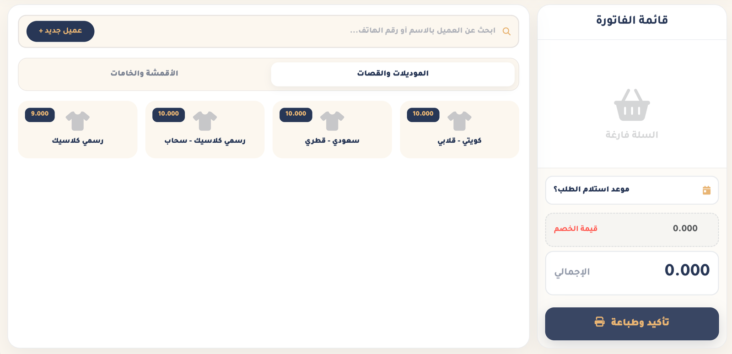Click the printer icon on confirm button
Screen dimensions: 732x354
tap(599, 322)
